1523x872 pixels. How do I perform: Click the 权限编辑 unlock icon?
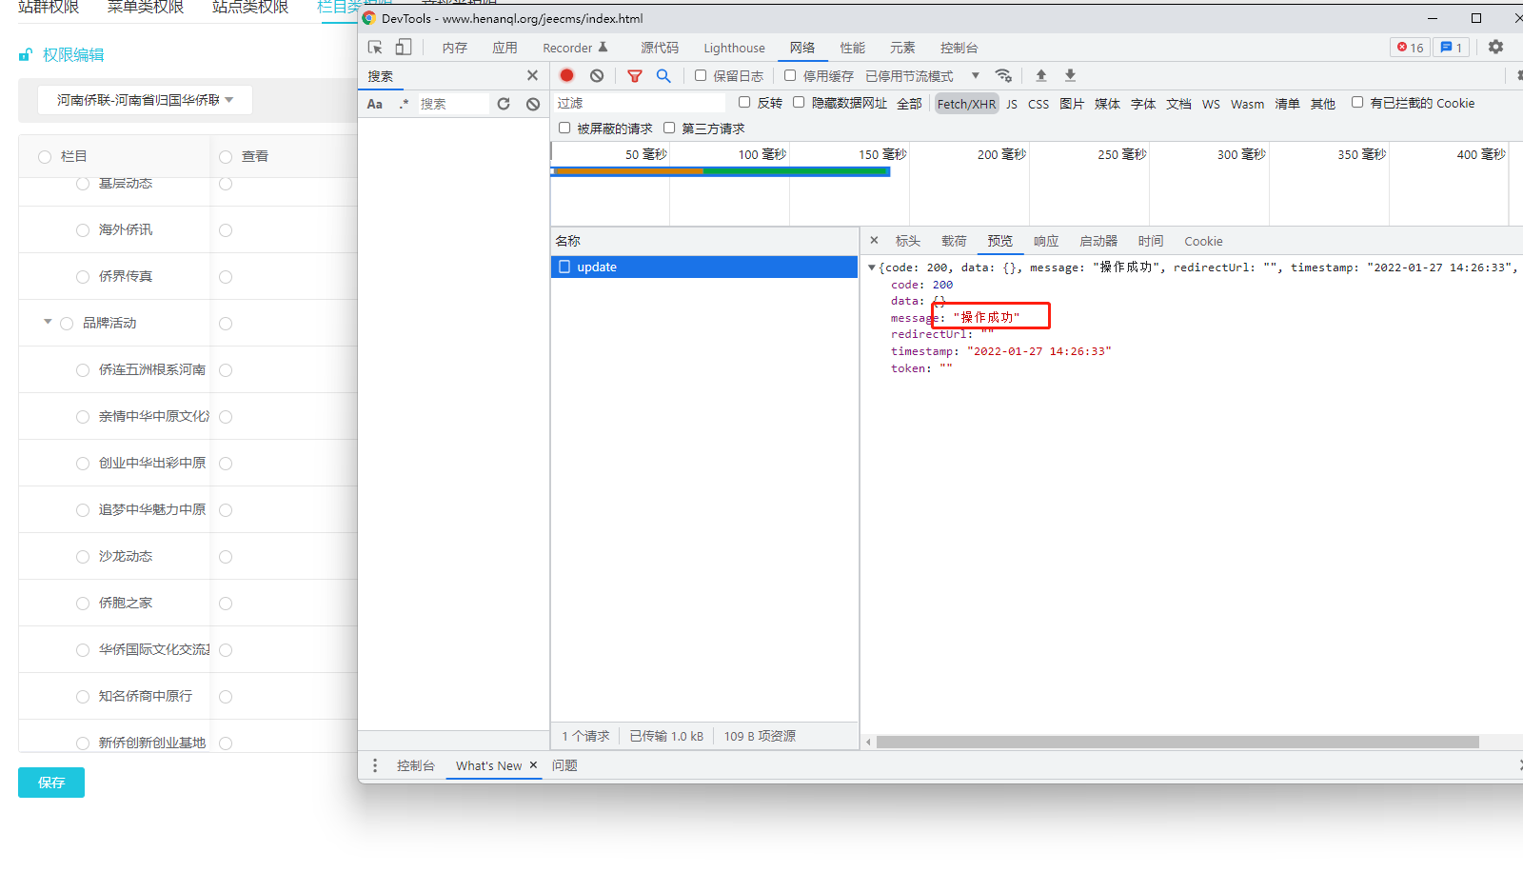26,55
